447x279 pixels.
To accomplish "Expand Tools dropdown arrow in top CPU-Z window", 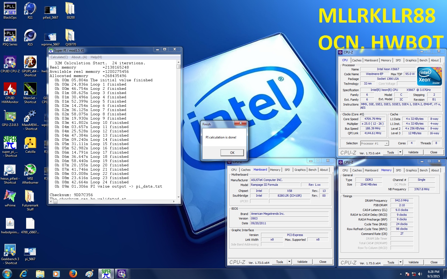I will click(x=400, y=152).
